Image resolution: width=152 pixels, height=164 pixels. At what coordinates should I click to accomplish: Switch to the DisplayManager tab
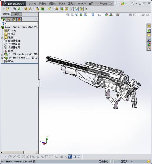(x=19, y=19)
